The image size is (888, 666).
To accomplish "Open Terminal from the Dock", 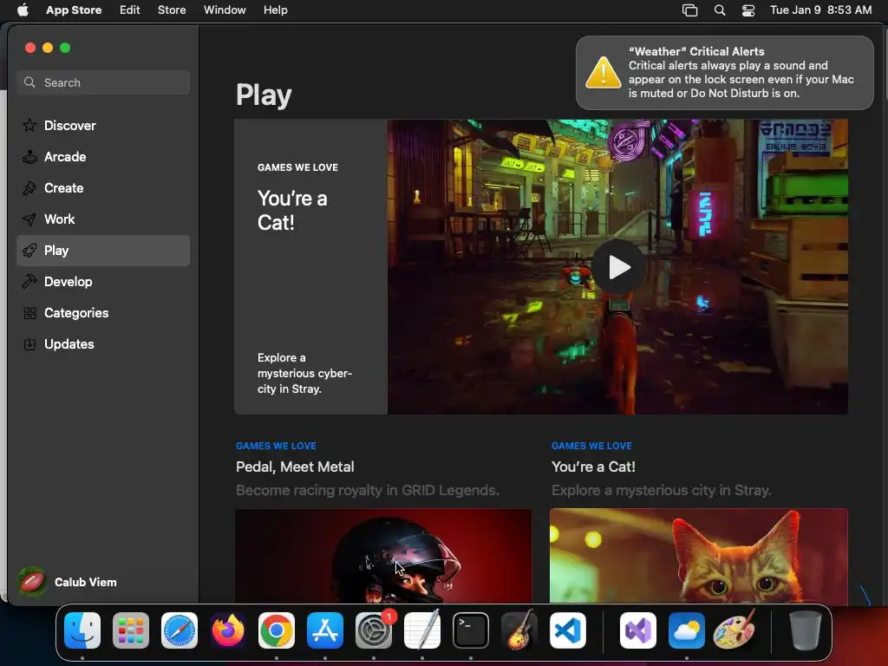I will click(471, 630).
